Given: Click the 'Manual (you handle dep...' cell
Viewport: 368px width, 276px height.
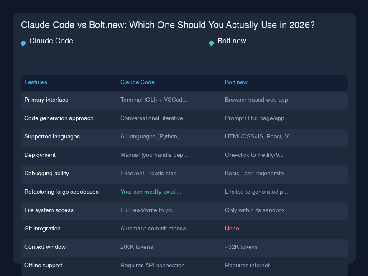Looking at the screenshot, I should [x=154, y=155].
